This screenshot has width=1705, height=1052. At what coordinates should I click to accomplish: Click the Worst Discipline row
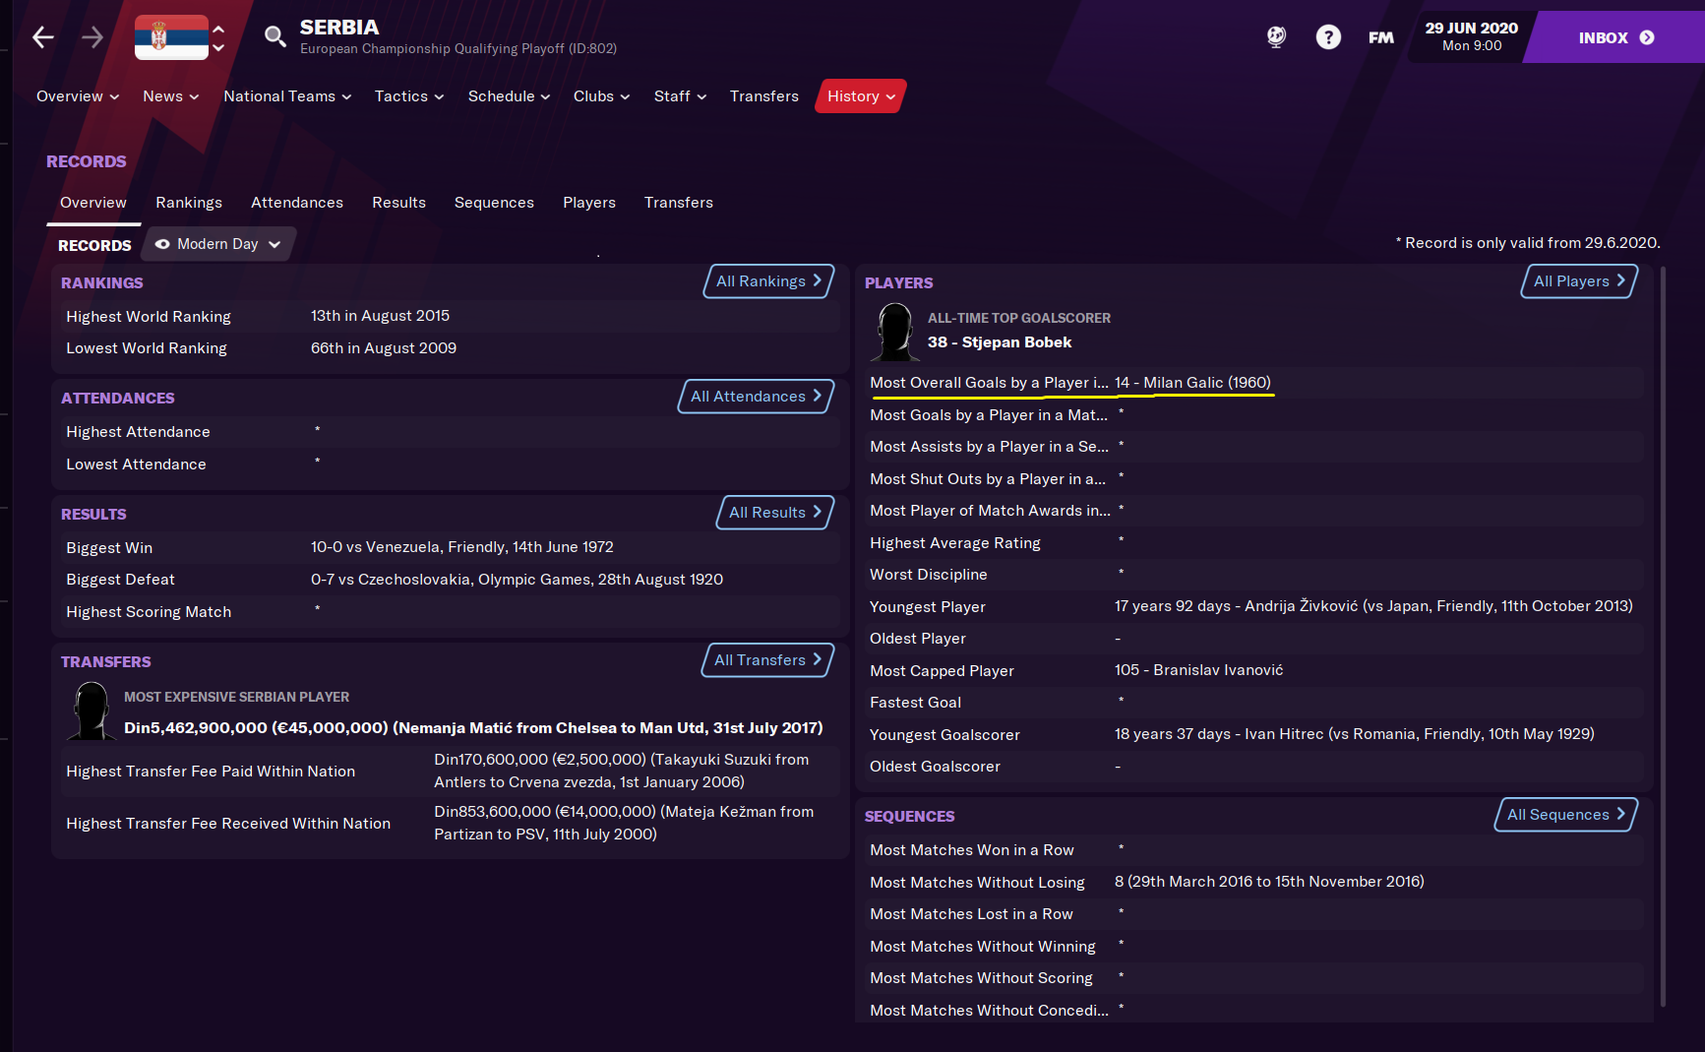pyautogui.click(x=1255, y=574)
